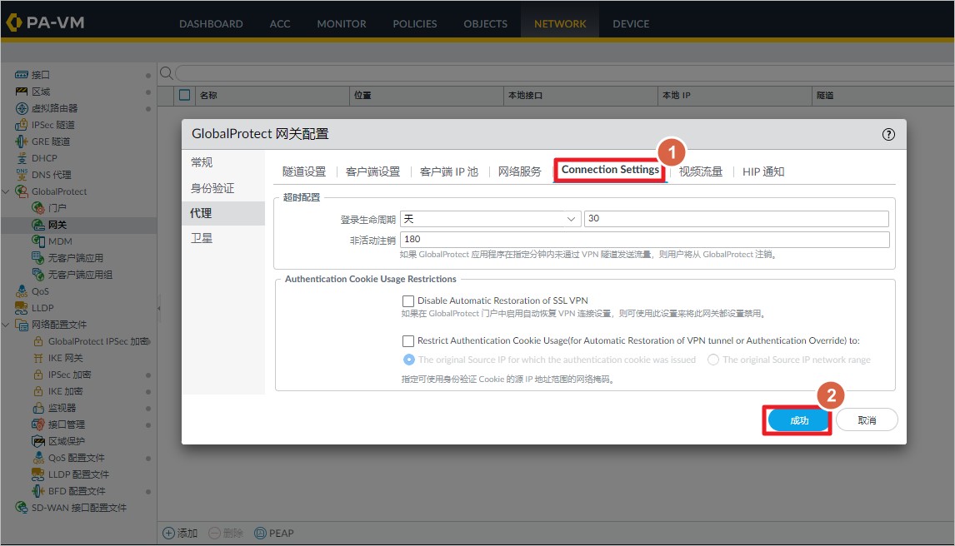Open the ACC top menu
This screenshot has height=546, width=955.
click(280, 23)
